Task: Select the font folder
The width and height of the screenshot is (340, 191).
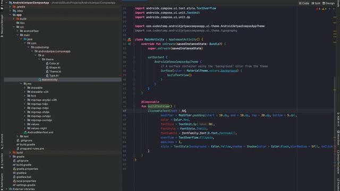Action: click(33, 95)
